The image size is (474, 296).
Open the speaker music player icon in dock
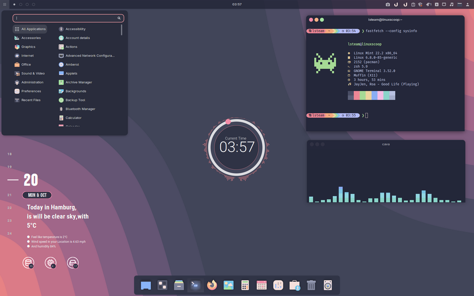click(x=328, y=285)
